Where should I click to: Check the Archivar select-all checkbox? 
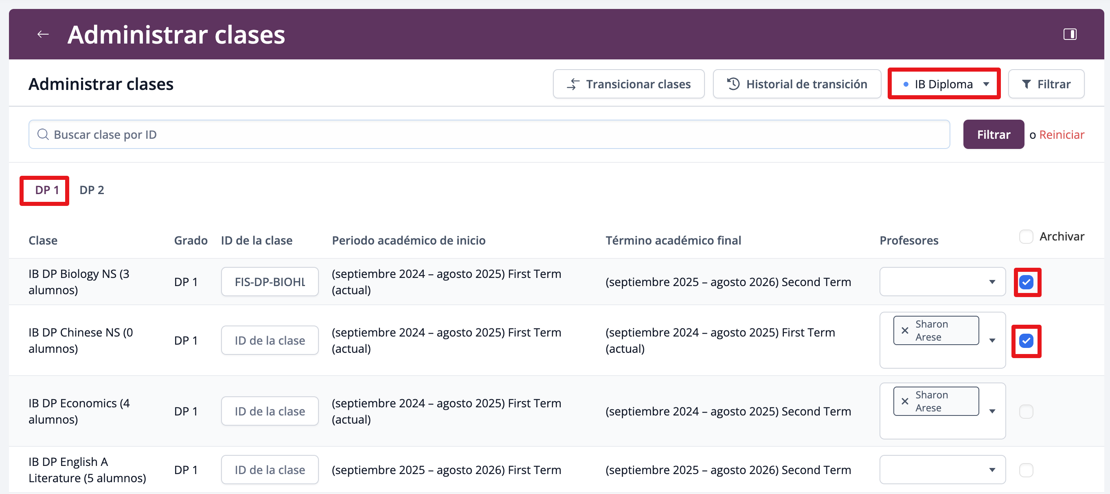1026,236
